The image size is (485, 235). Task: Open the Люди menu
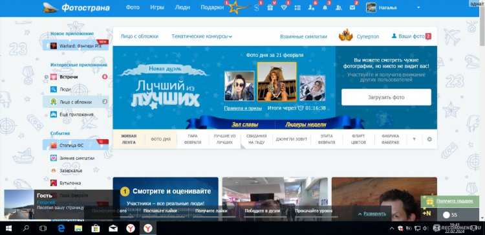point(182,7)
